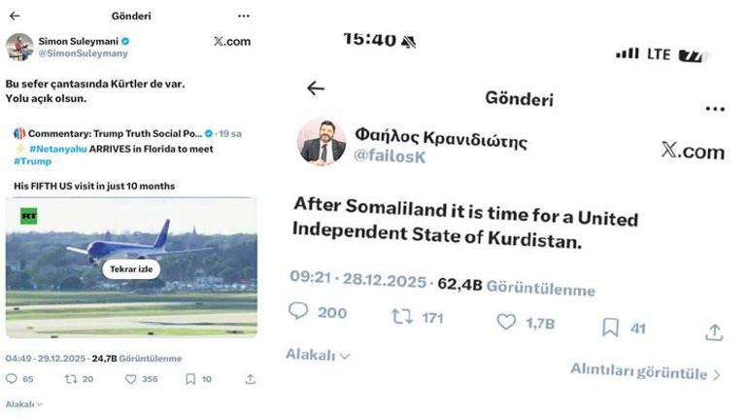Share Simon Suleymani's post

coord(250,379)
